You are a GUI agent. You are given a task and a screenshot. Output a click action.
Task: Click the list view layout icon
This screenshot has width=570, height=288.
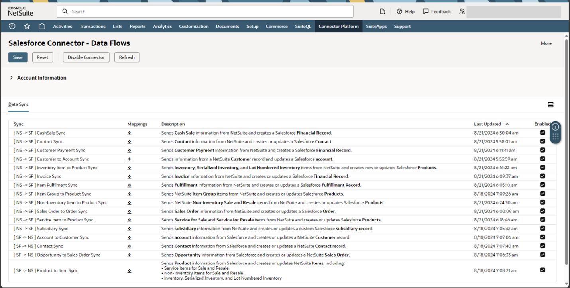click(x=550, y=105)
